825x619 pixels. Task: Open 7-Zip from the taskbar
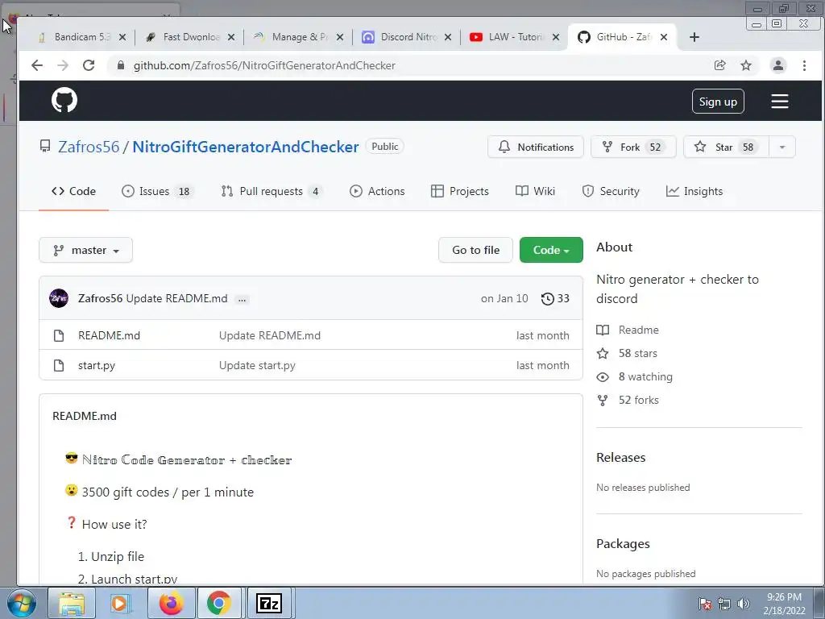pos(269,603)
